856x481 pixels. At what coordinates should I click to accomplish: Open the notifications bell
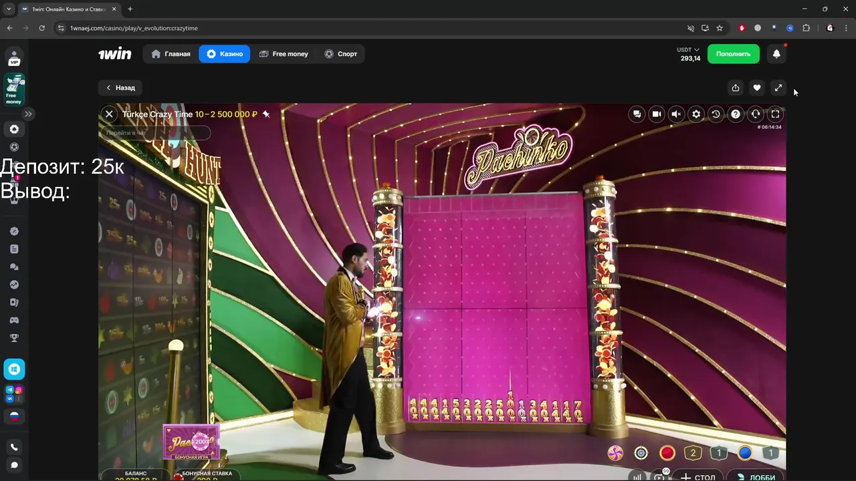pos(776,54)
